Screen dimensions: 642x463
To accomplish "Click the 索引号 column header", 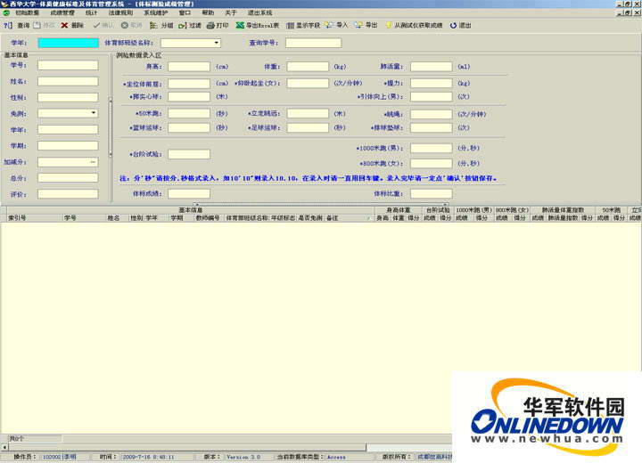I will 17,218.
